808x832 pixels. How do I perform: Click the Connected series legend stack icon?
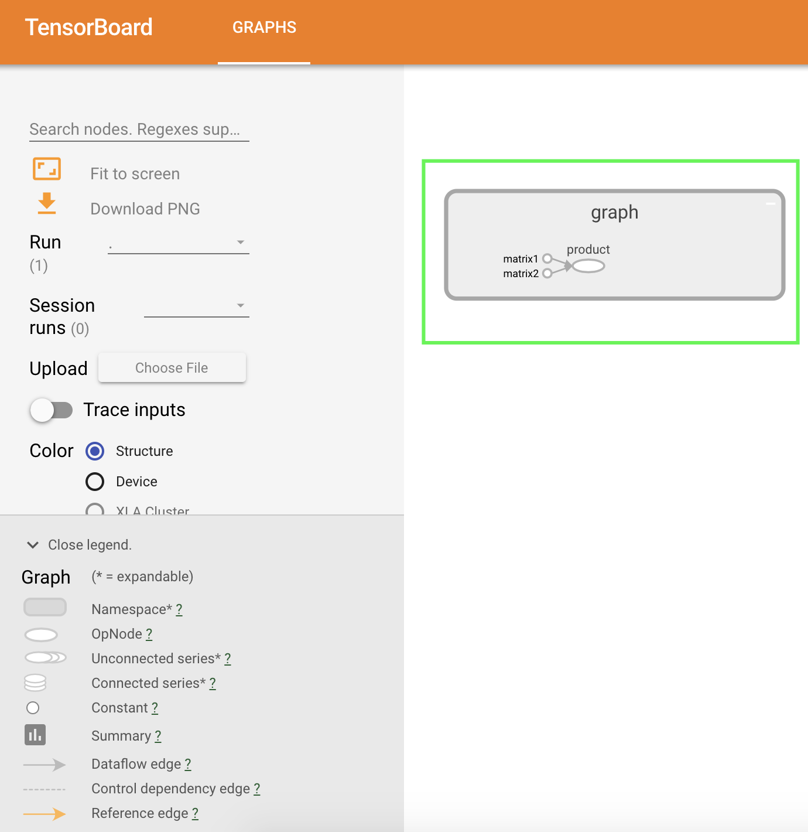pyautogui.click(x=35, y=683)
